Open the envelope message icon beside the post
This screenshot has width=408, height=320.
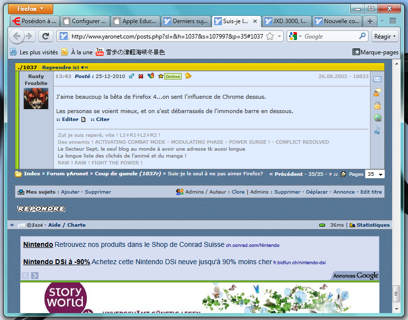tap(377, 80)
